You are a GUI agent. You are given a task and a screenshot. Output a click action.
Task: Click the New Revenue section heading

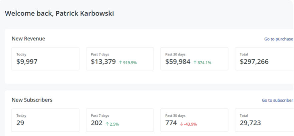click(x=28, y=39)
